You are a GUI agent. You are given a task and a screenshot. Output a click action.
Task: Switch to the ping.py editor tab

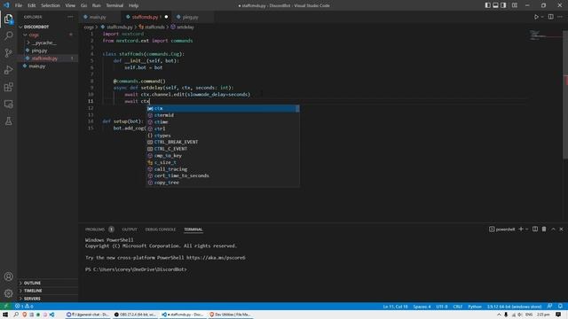[190, 17]
